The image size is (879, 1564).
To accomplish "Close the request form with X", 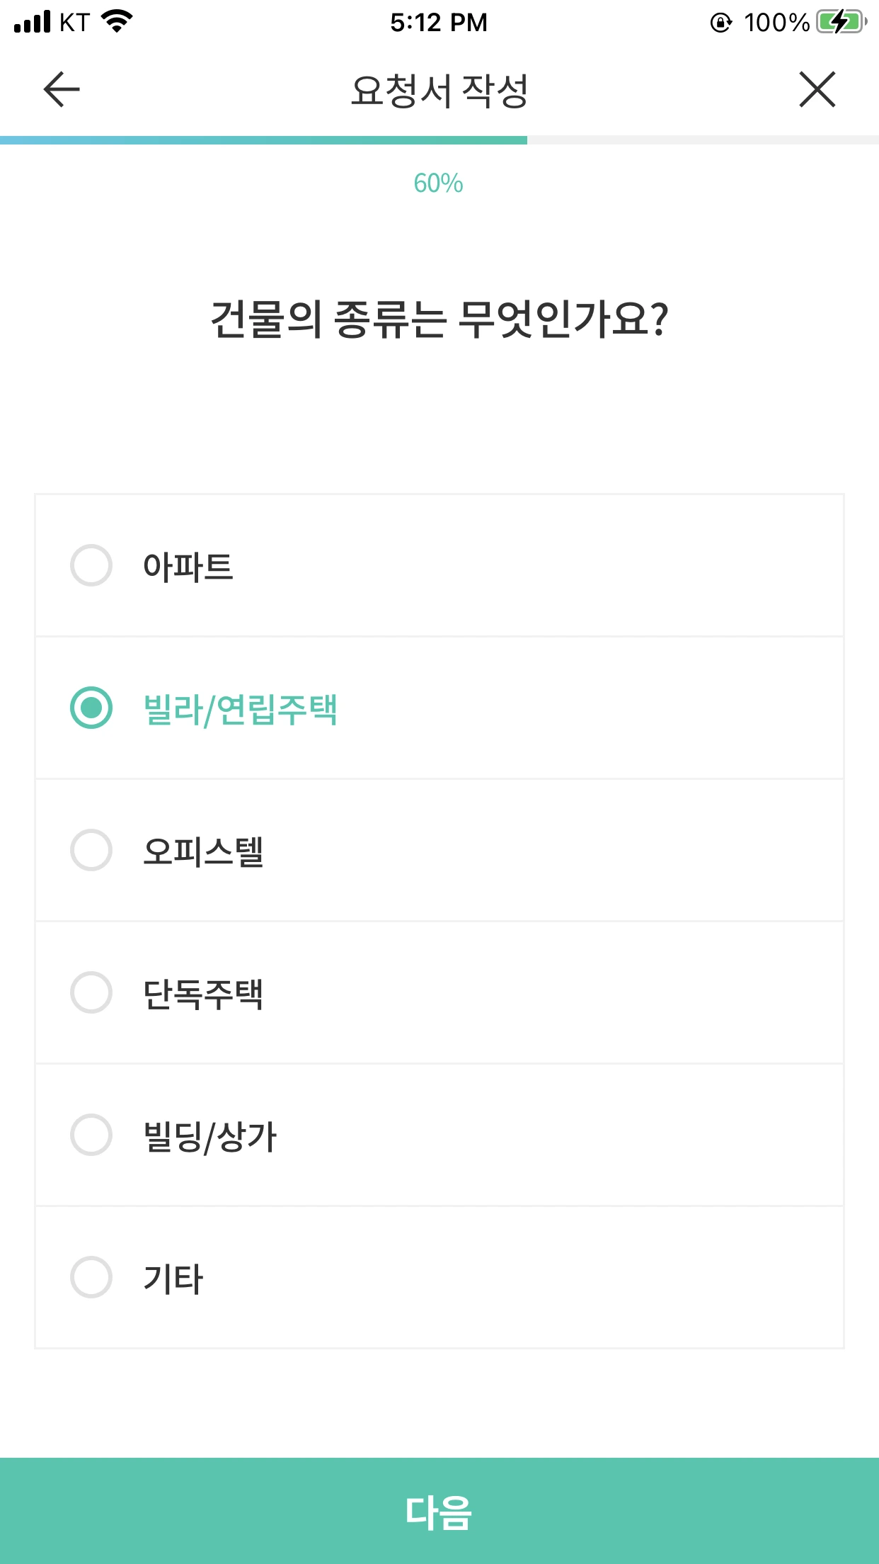I will (x=817, y=90).
